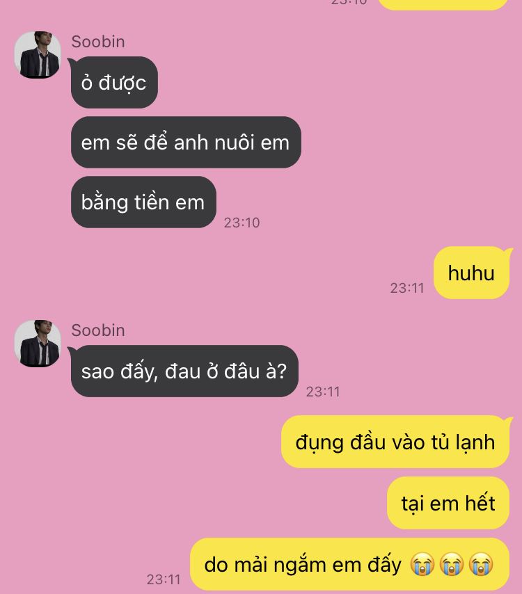This screenshot has width=522, height=594.
Task: Tap Soobin's avatar beside 'ỏ được'
Action: pyautogui.click(x=38, y=55)
